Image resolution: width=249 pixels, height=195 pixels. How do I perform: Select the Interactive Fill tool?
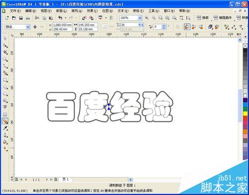(x=5, y=149)
